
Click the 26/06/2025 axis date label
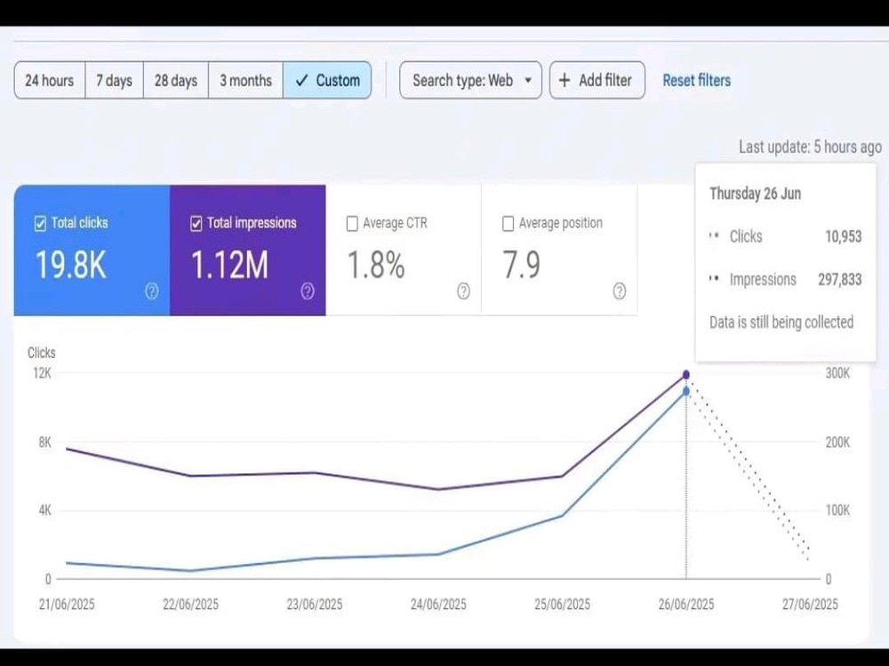(686, 604)
